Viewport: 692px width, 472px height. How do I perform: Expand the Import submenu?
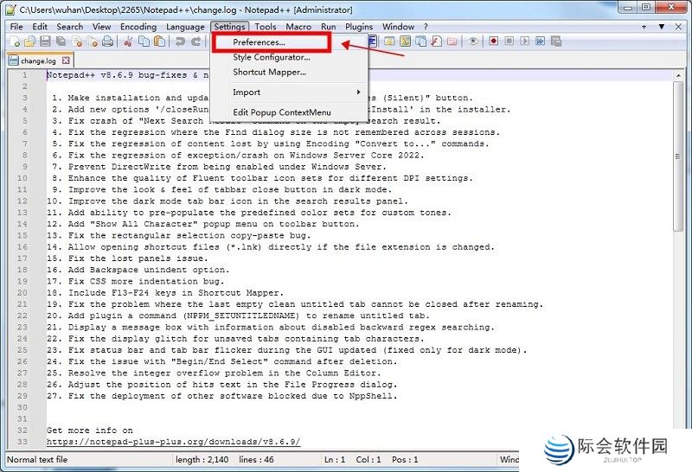click(x=289, y=92)
